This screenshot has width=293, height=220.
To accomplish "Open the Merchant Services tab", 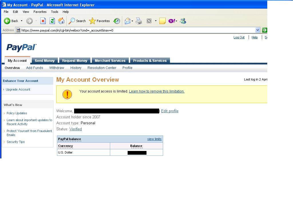I will [110, 60].
